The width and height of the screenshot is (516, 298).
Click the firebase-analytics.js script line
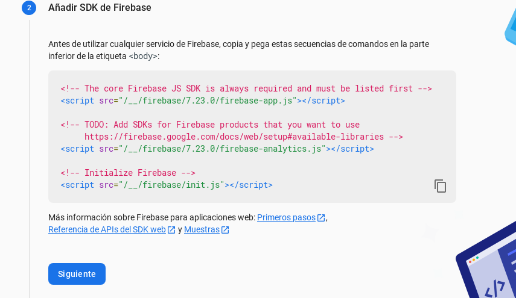coord(217,149)
